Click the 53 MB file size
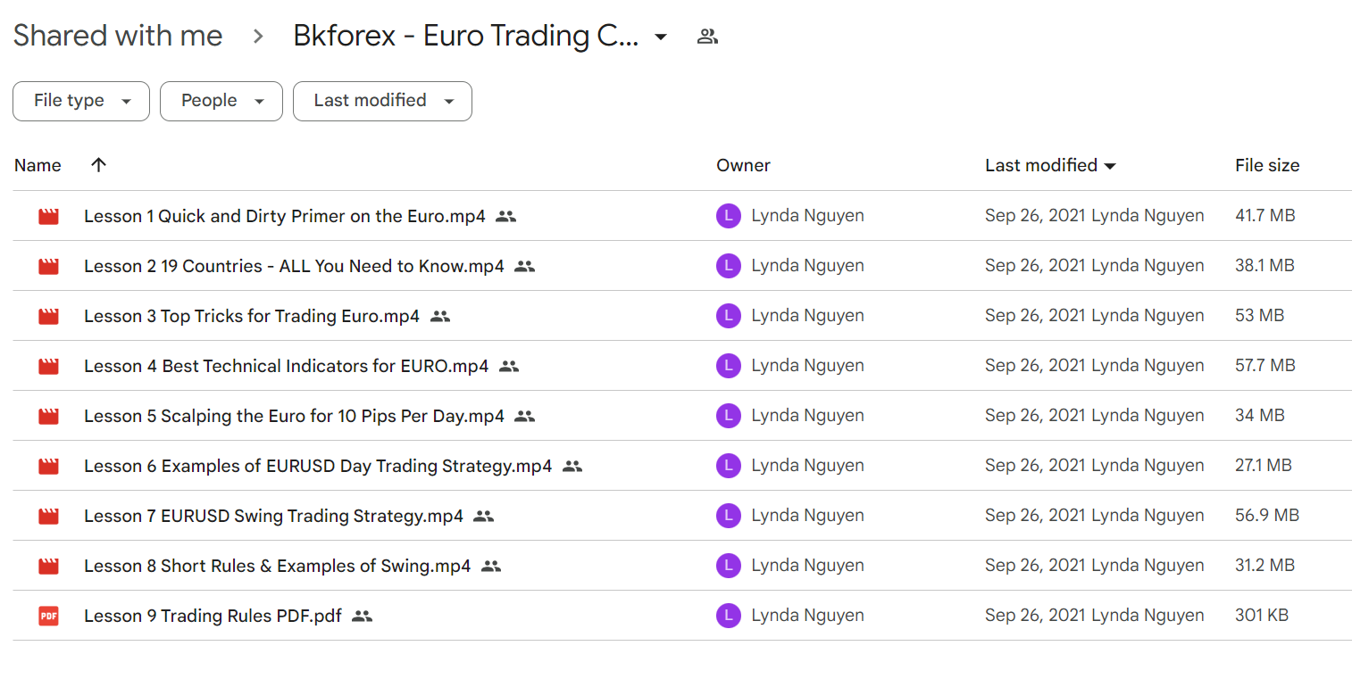The image size is (1352, 679). (x=1260, y=316)
